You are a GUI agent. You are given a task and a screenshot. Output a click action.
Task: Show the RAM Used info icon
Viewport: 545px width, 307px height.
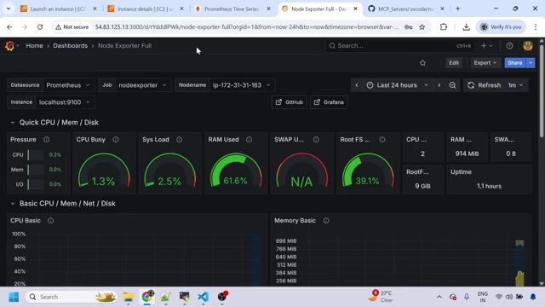pyautogui.click(x=250, y=140)
